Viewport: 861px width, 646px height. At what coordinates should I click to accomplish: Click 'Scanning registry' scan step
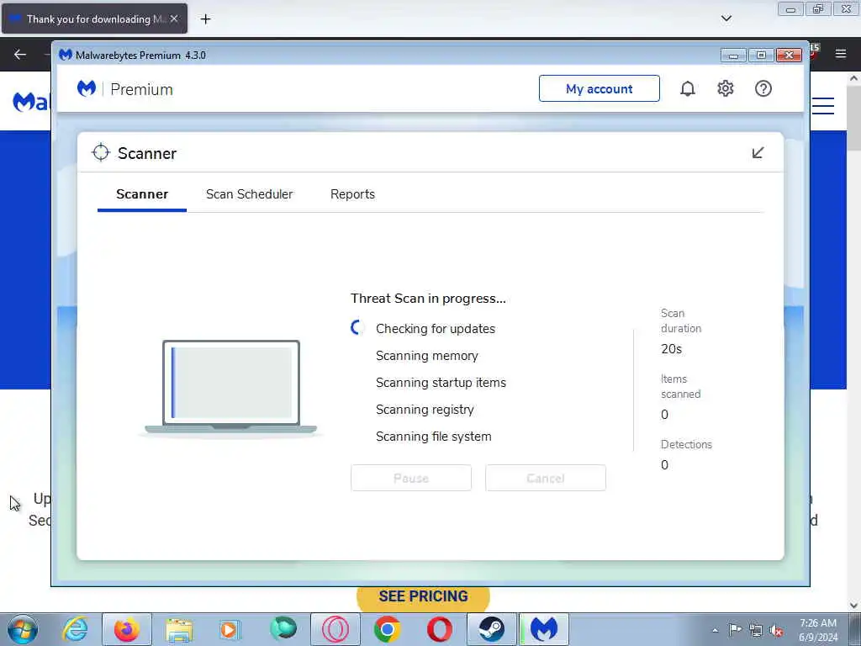425,410
